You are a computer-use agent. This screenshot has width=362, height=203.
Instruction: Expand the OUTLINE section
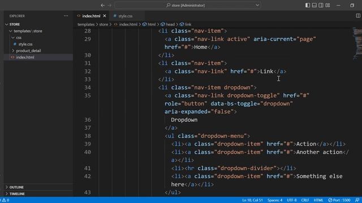coord(16,187)
